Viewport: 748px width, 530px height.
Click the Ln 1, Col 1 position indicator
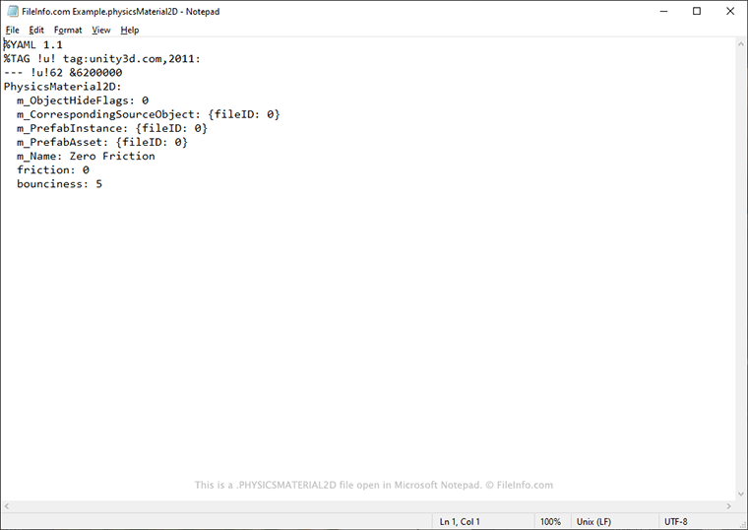[x=460, y=521]
